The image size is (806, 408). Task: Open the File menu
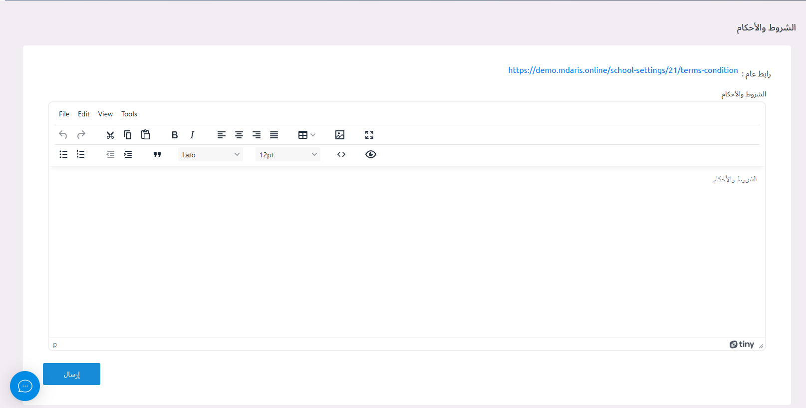64,114
